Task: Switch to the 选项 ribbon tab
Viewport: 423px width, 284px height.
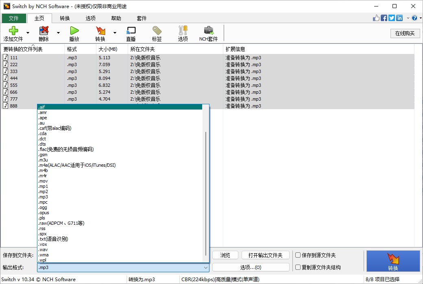Action: tap(90, 18)
